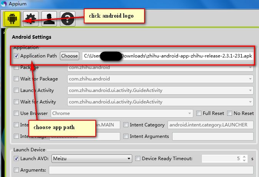Click the Launch Device Arguments input field
The width and height of the screenshot is (259, 177).
coord(151,170)
